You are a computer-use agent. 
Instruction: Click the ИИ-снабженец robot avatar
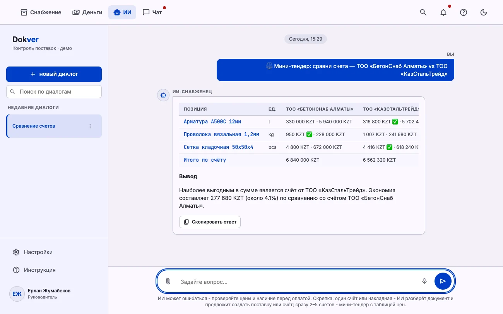tap(163, 95)
